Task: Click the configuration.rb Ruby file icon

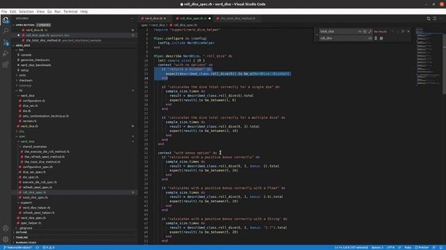Action: tap(20, 101)
